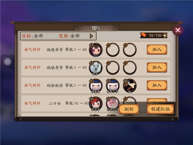Select the stone statue avatar in second row
This screenshot has height=145, width=193.
(x=96, y=68)
